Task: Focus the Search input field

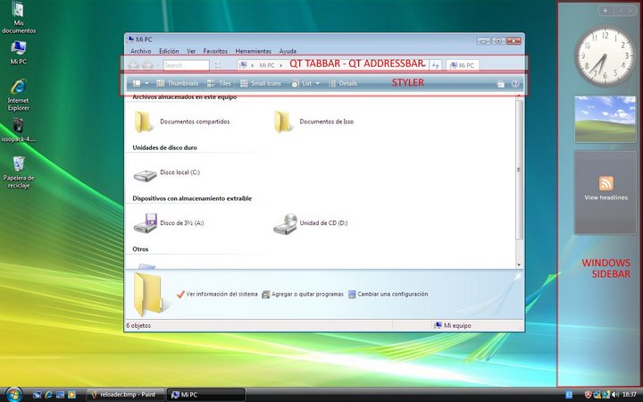Action: click(186, 65)
